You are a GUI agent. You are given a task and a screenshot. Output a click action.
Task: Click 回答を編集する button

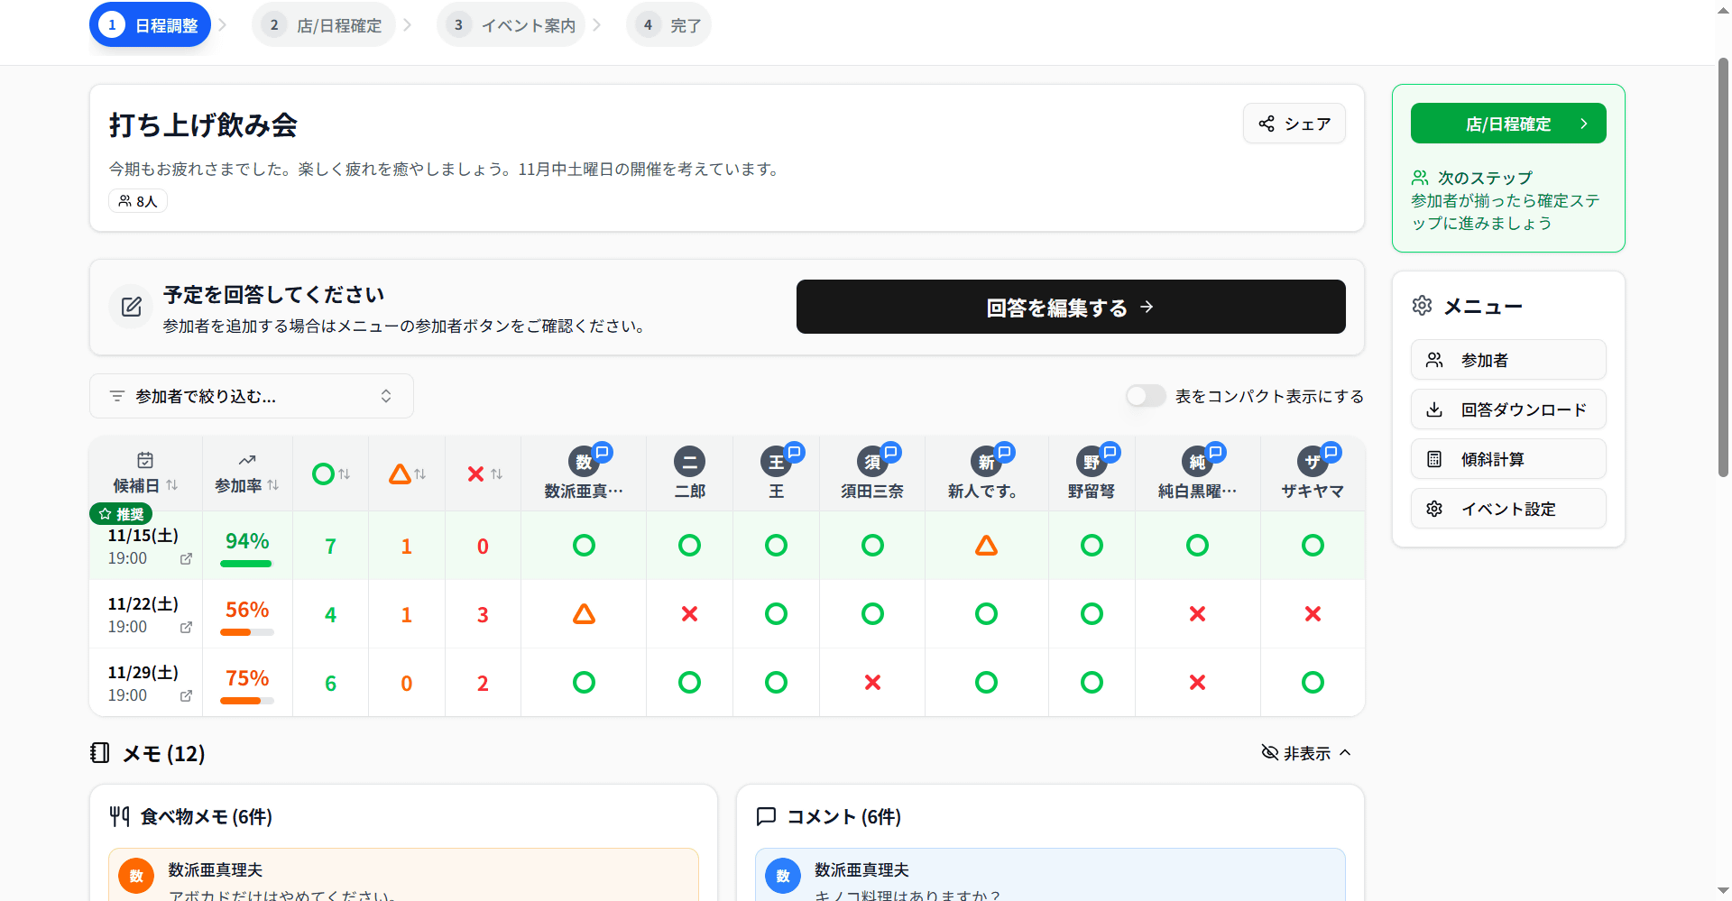click(x=1070, y=308)
